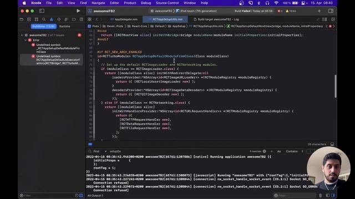Open the Debug menu

146,3
